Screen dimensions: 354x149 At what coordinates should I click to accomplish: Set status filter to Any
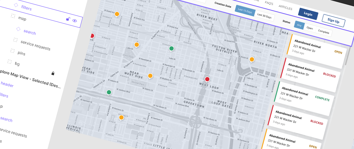(299, 25)
